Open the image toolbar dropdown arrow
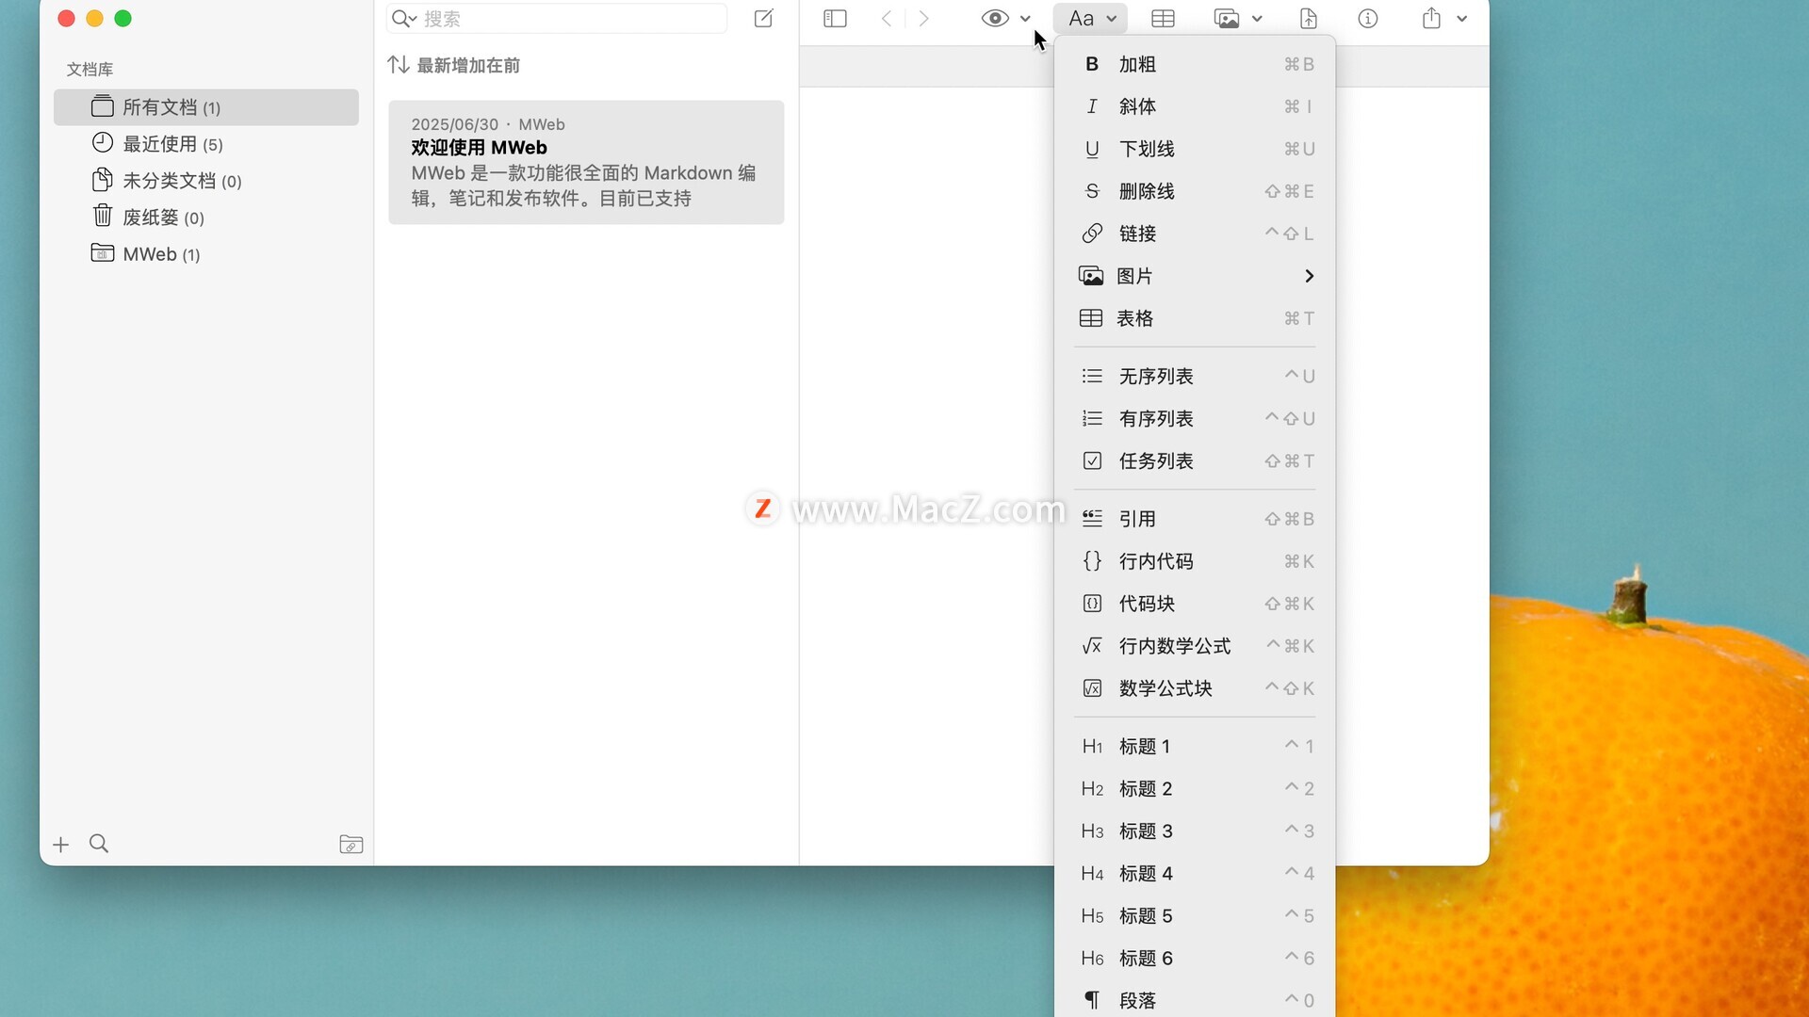Screen dimensions: 1809x1017 (1257, 19)
